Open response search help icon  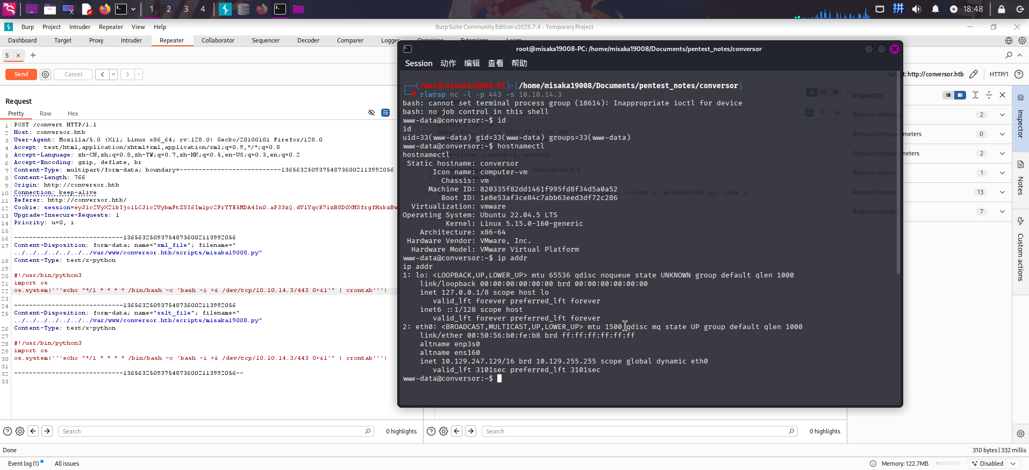[x=431, y=431]
